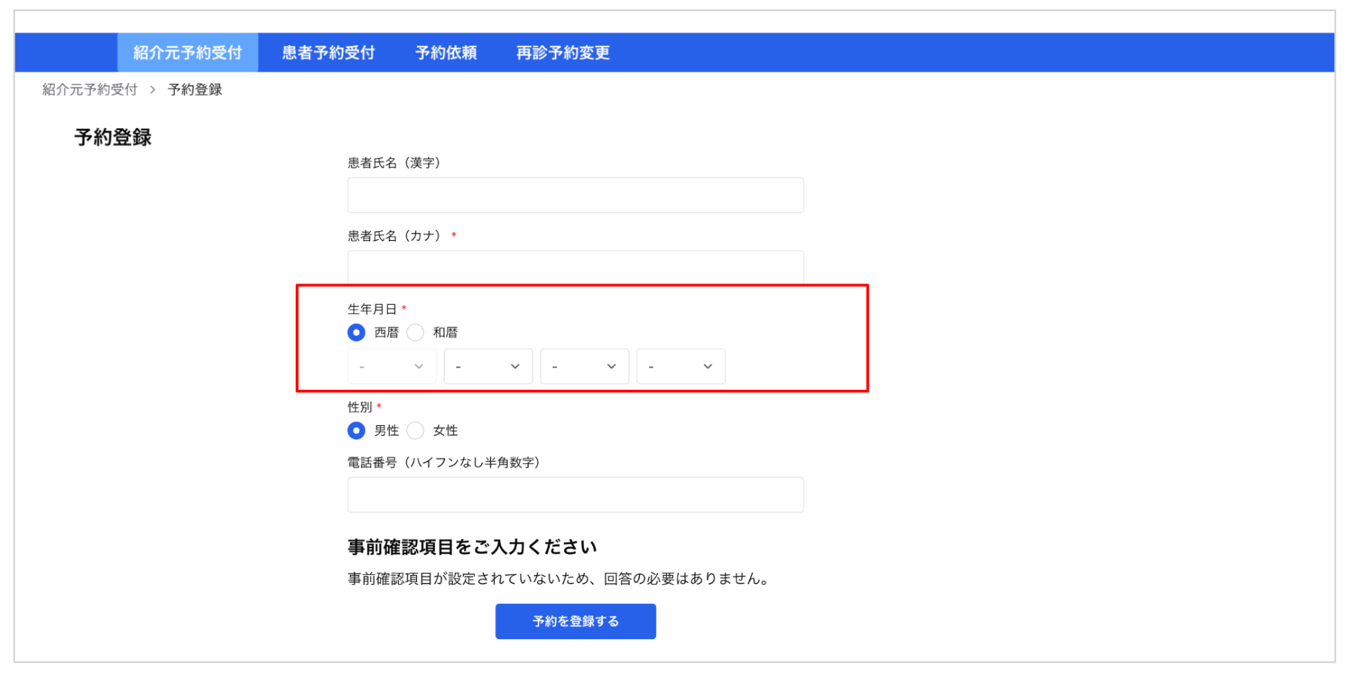The image size is (1352, 694).
Task: Click the 患者氏名（漢字） input field
Action: coord(575,195)
